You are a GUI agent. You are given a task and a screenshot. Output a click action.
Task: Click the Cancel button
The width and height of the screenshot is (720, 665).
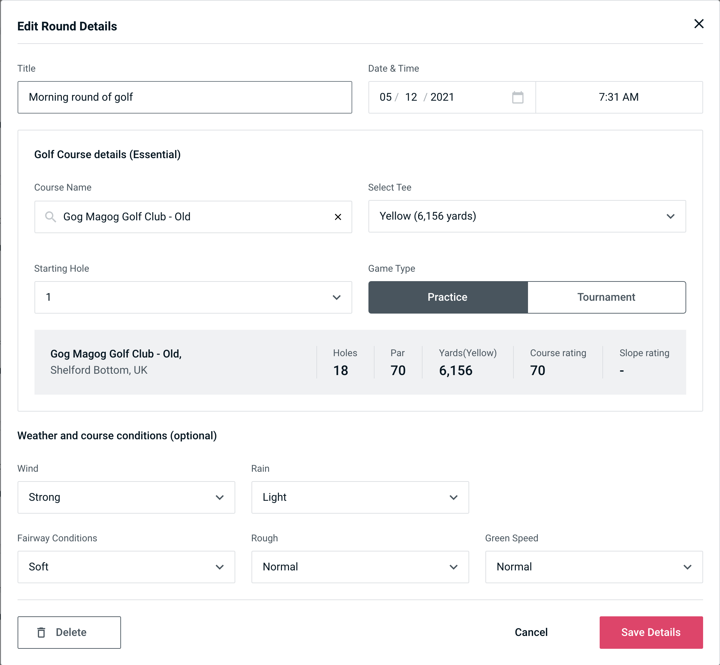click(x=530, y=632)
